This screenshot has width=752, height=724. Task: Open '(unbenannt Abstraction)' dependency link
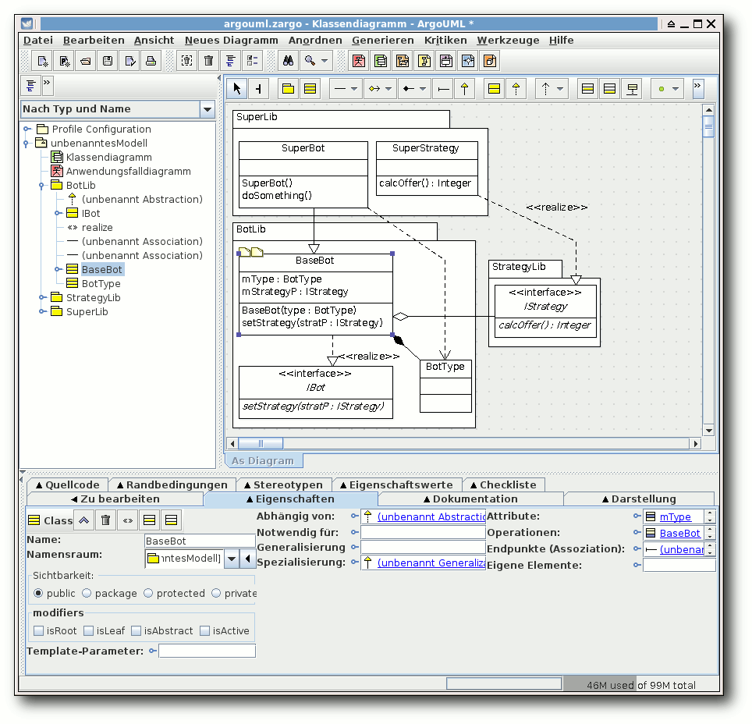point(431,517)
